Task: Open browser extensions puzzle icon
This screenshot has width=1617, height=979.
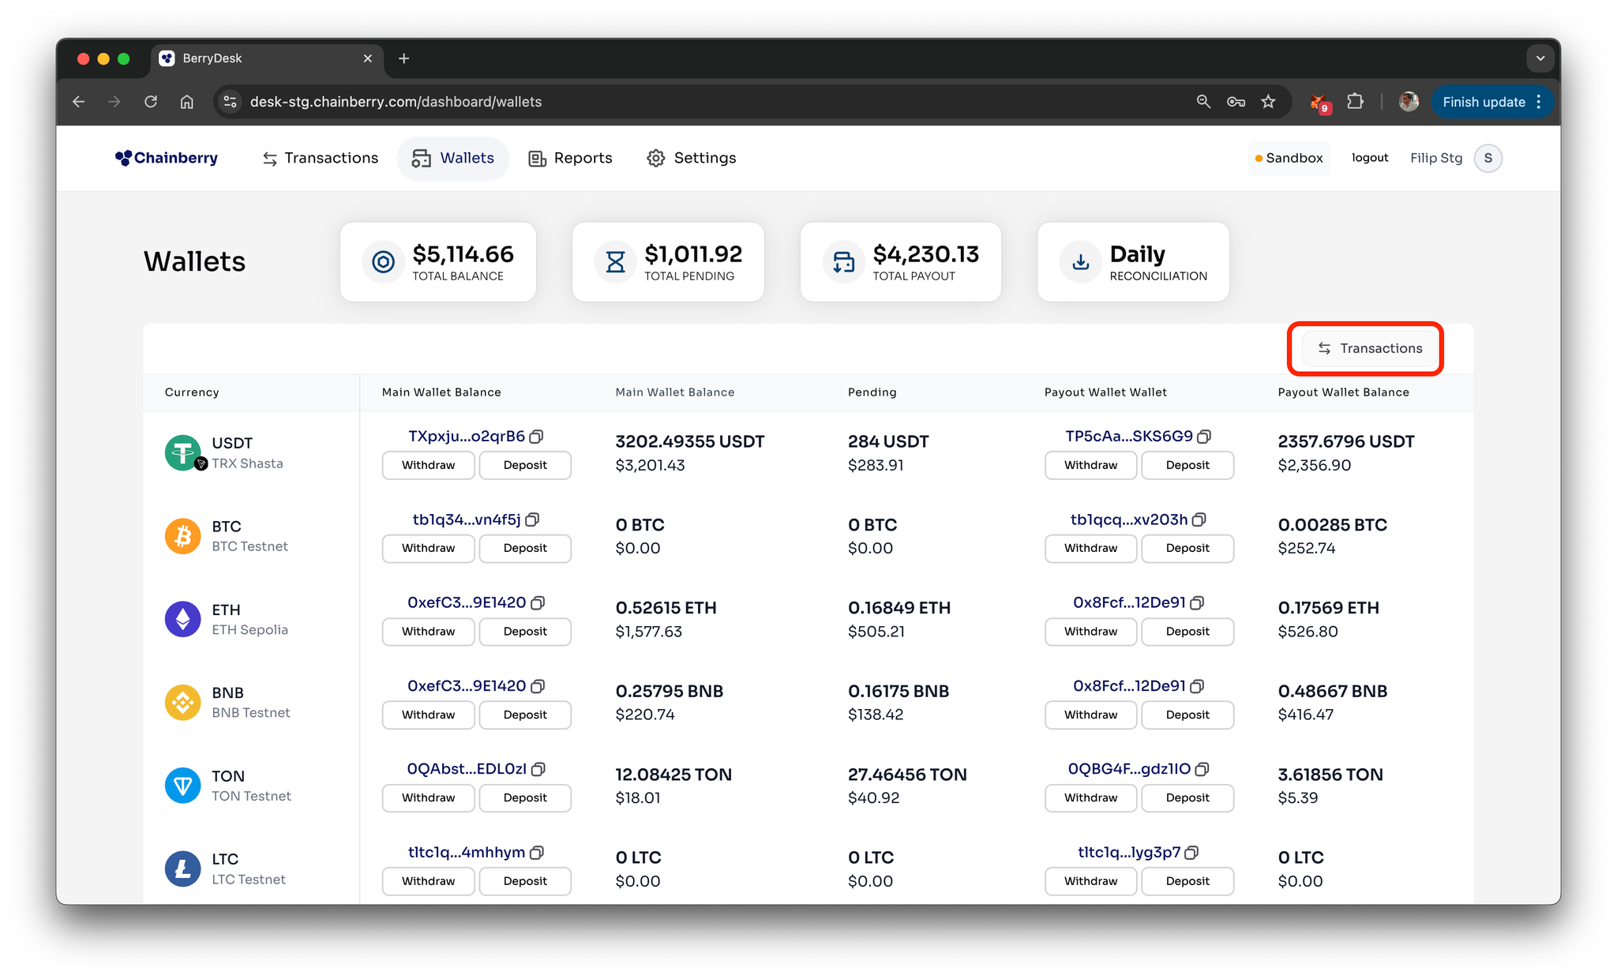Action: pos(1355,102)
